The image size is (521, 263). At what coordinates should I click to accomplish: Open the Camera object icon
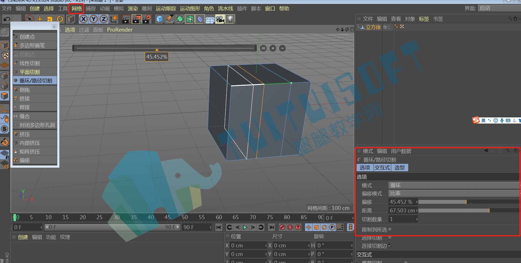(x=220, y=19)
